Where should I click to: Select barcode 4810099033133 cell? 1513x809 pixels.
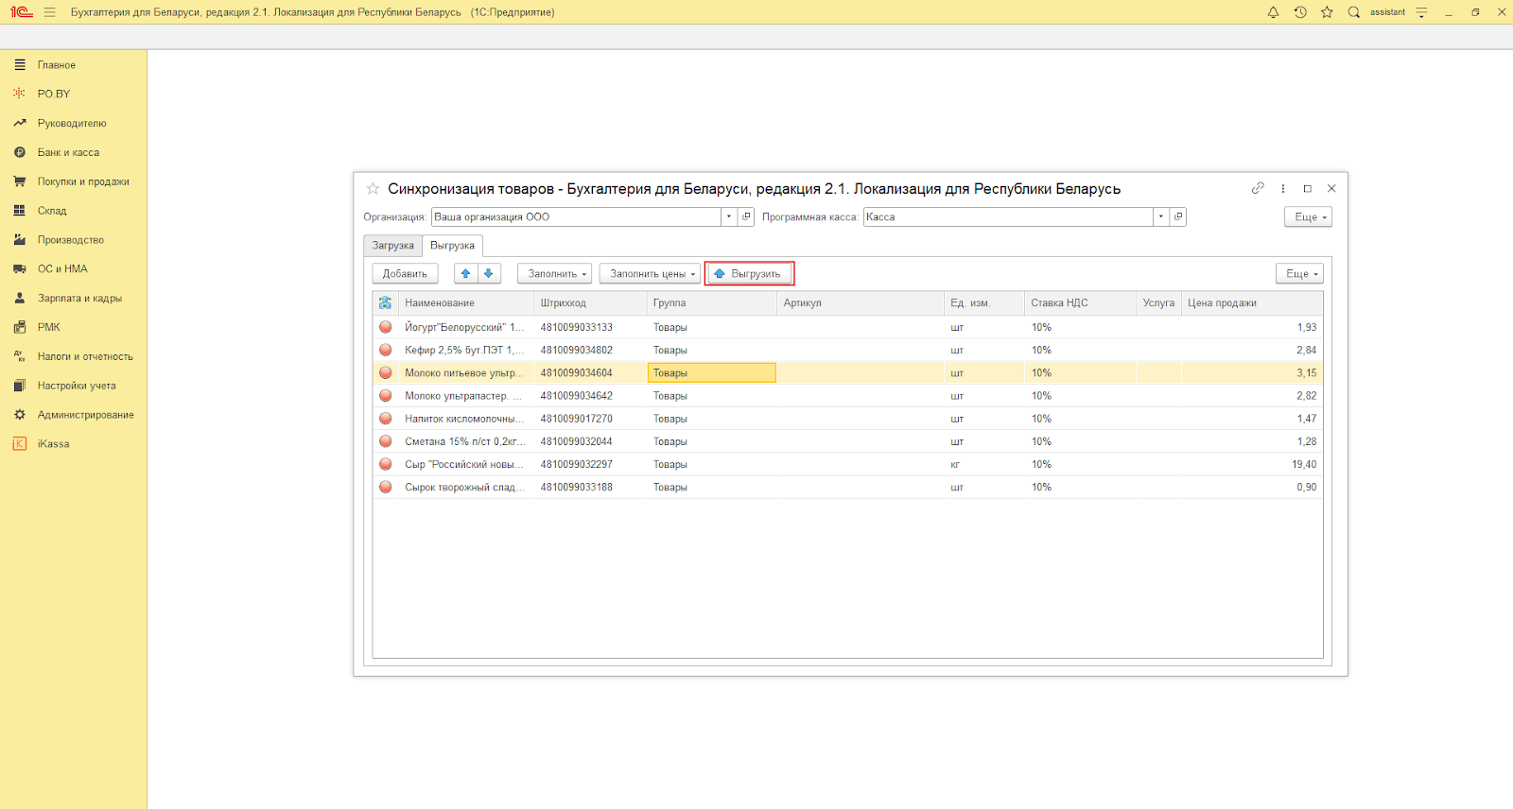pyautogui.click(x=590, y=327)
